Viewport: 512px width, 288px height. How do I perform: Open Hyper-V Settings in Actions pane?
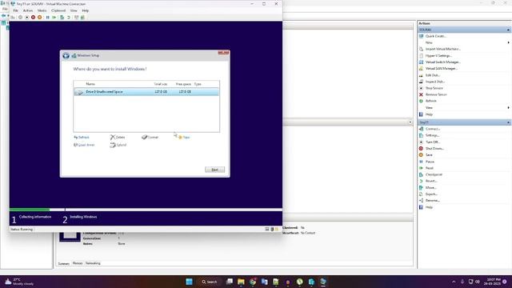click(438, 55)
